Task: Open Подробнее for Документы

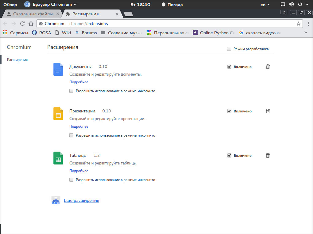Action: 79,82
